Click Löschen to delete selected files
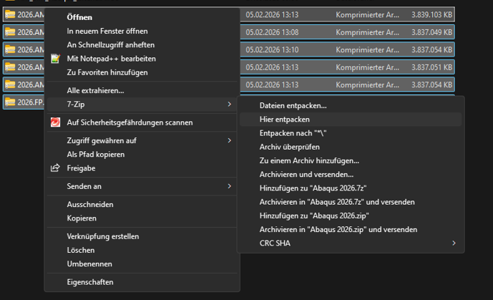The image size is (493, 300). 80,250
